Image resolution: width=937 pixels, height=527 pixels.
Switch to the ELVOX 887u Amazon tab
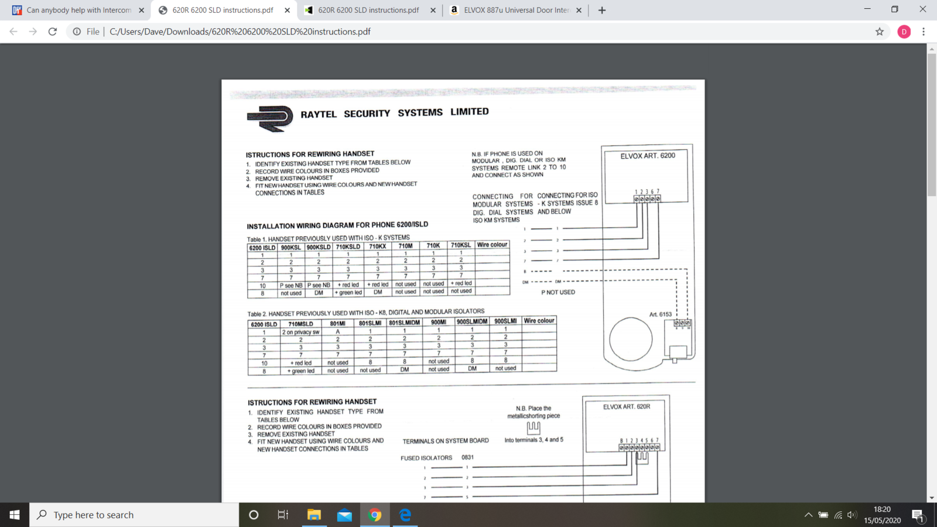(x=515, y=10)
